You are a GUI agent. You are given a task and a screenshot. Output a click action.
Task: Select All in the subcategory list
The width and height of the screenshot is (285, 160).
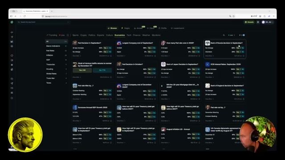click(57, 41)
